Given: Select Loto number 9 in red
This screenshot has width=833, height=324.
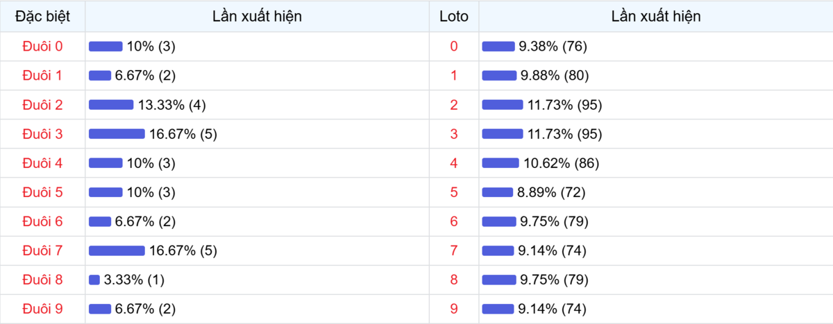Looking at the screenshot, I should tap(454, 309).
